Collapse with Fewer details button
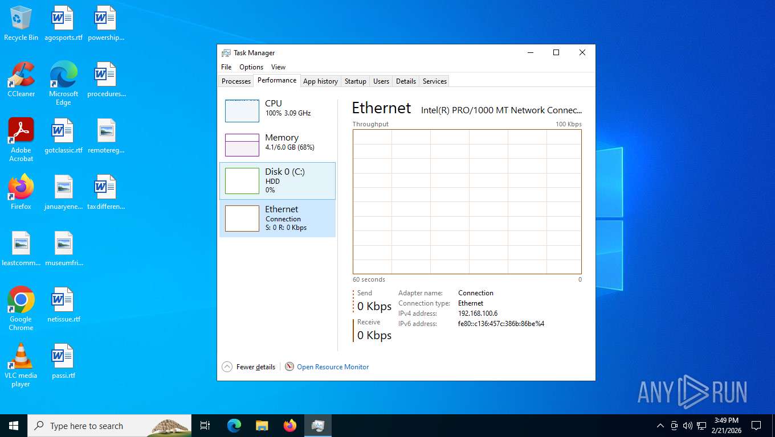 [x=249, y=367]
